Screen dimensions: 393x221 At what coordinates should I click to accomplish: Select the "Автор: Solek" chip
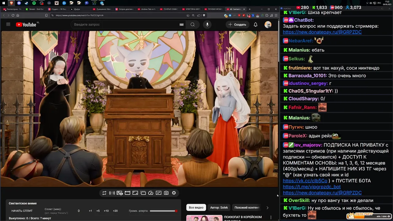pos(219,207)
